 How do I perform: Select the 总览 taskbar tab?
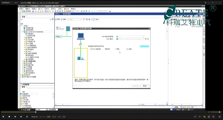[x=41, y=110]
